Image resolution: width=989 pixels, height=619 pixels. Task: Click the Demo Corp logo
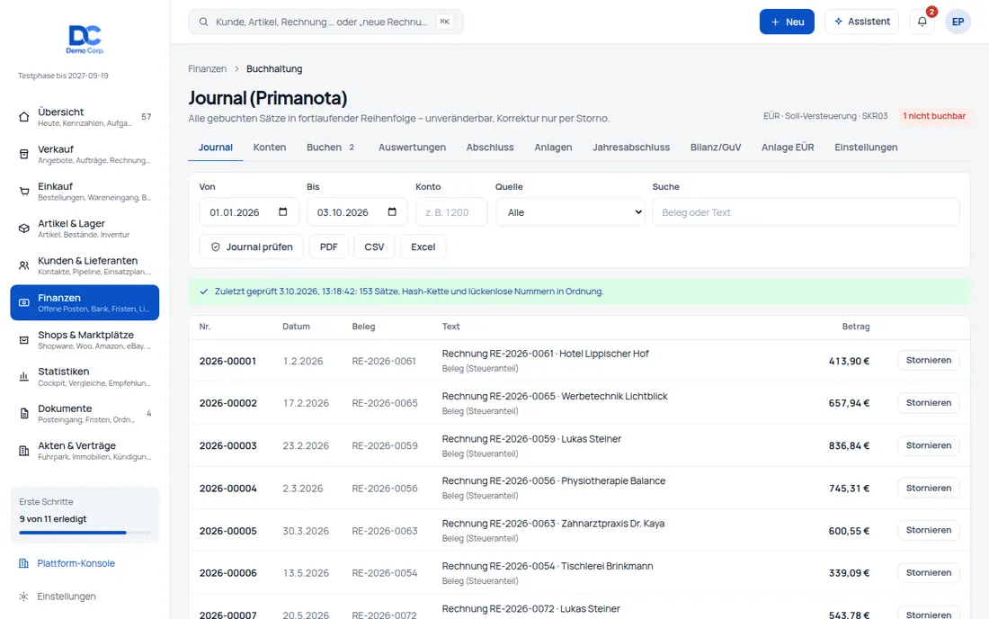[x=85, y=39]
